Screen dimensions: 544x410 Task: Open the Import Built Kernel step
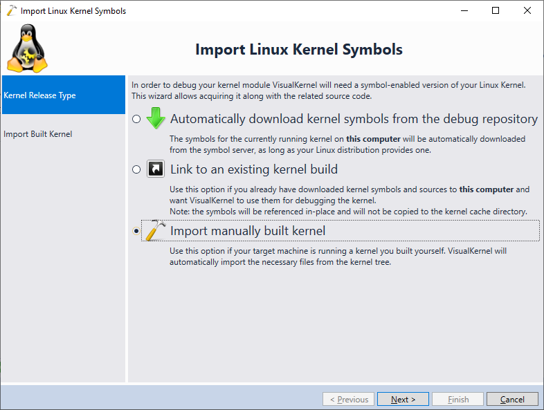coord(64,133)
